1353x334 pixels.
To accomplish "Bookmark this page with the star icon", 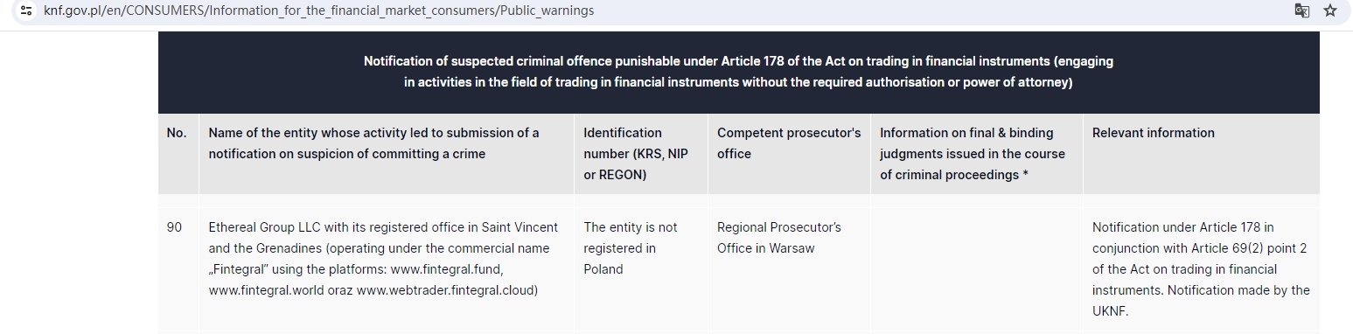I will pos(1330,10).
